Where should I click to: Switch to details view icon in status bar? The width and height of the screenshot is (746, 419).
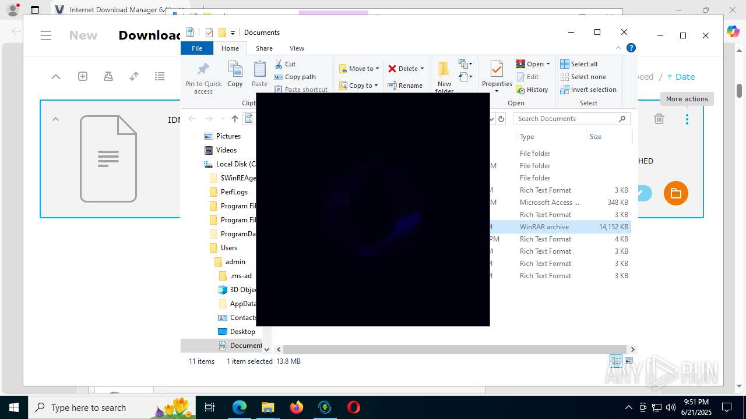pos(616,361)
